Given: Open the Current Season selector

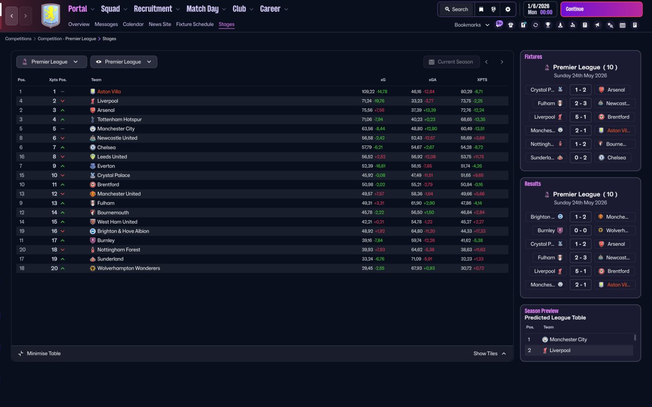Looking at the screenshot, I should coord(451,62).
